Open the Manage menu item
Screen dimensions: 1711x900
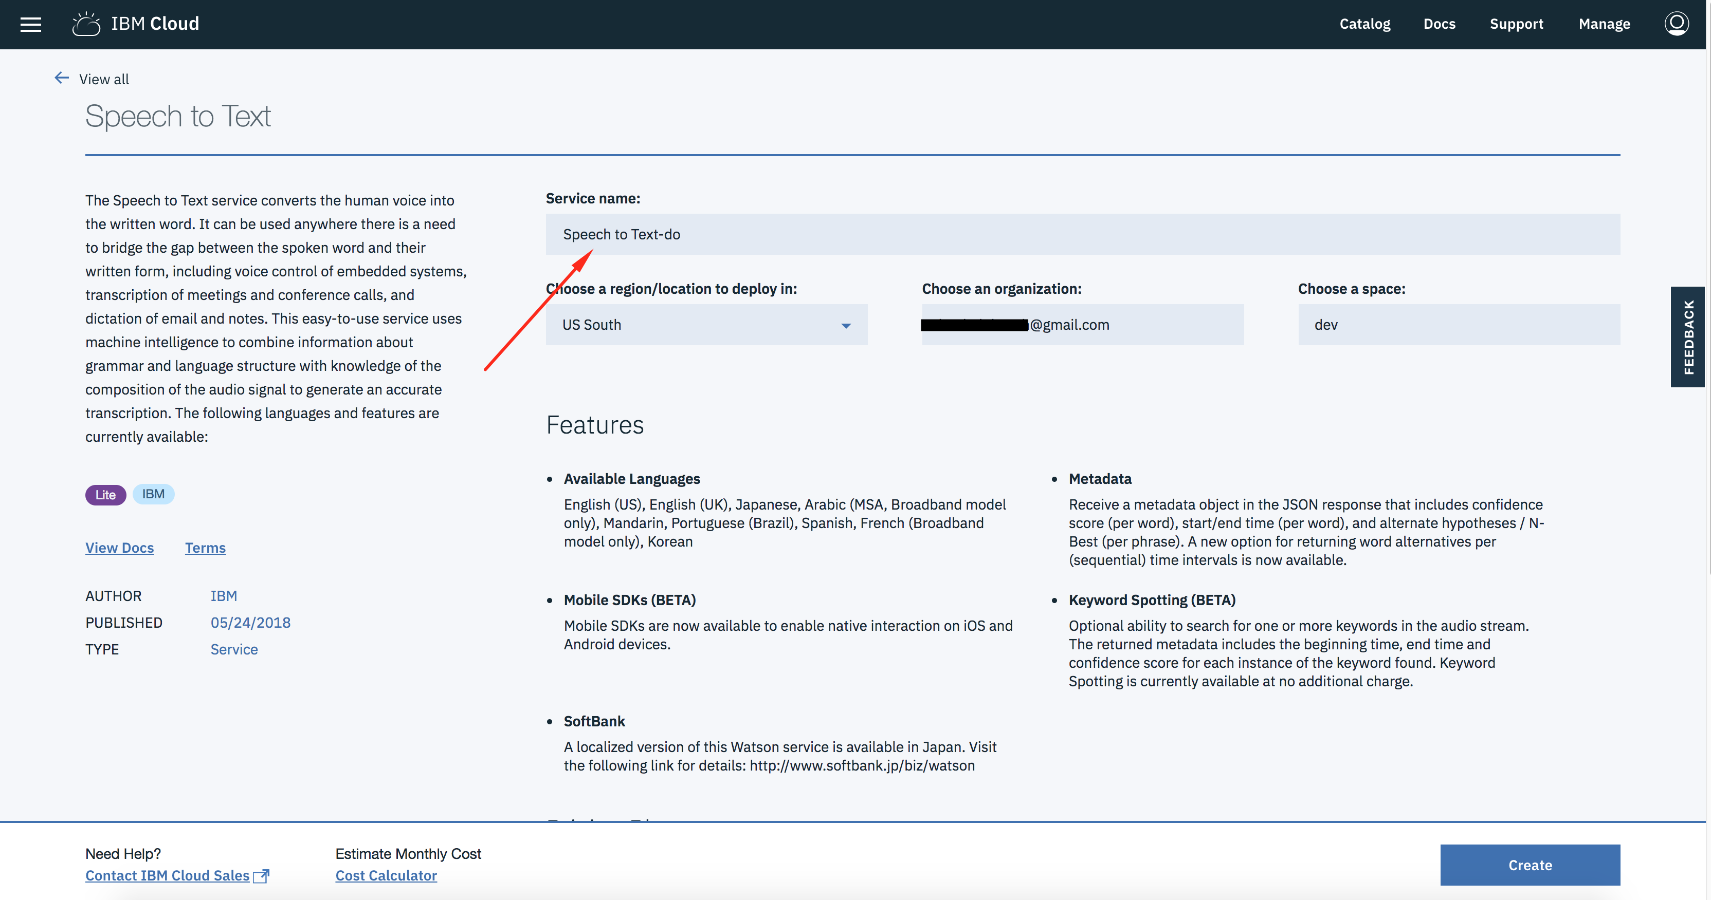(x=1604, y=24)
